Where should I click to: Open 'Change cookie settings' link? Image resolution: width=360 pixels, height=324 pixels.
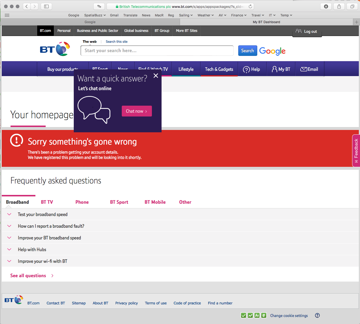289,315
